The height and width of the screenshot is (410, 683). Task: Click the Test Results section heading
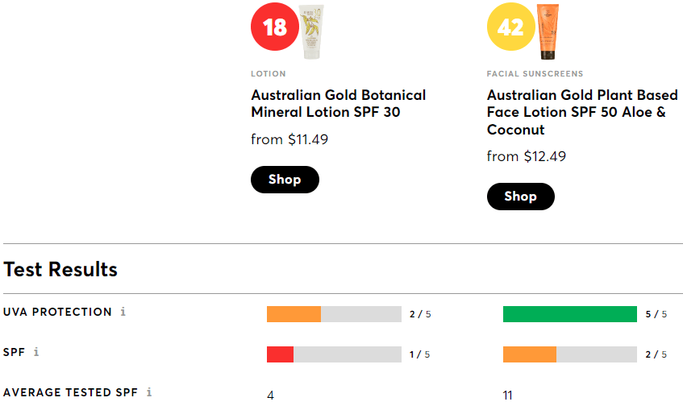60,270
